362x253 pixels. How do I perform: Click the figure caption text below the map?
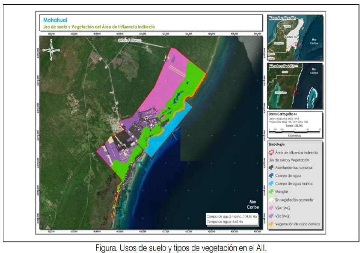point(181,247)
